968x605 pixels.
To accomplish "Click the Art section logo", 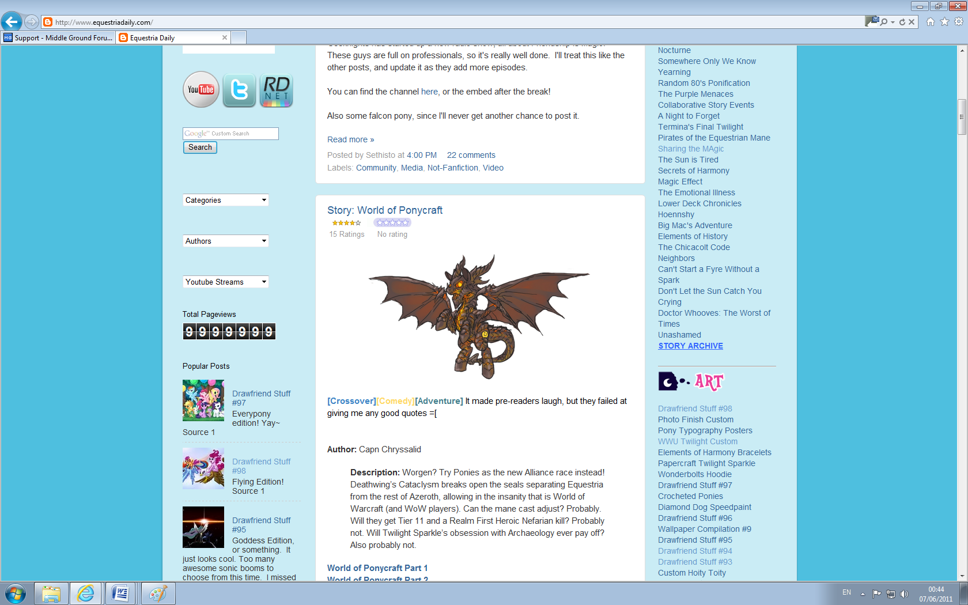I will coord(691,381).
